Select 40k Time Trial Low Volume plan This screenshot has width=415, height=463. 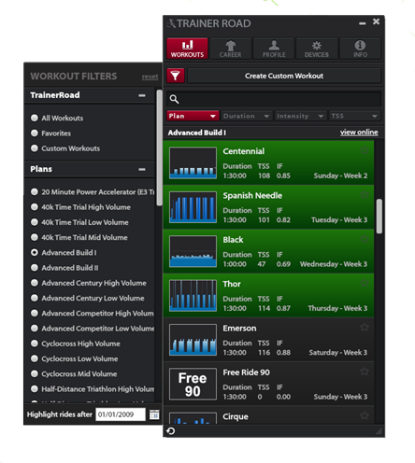pyautogui.click(x=35, y=222)
